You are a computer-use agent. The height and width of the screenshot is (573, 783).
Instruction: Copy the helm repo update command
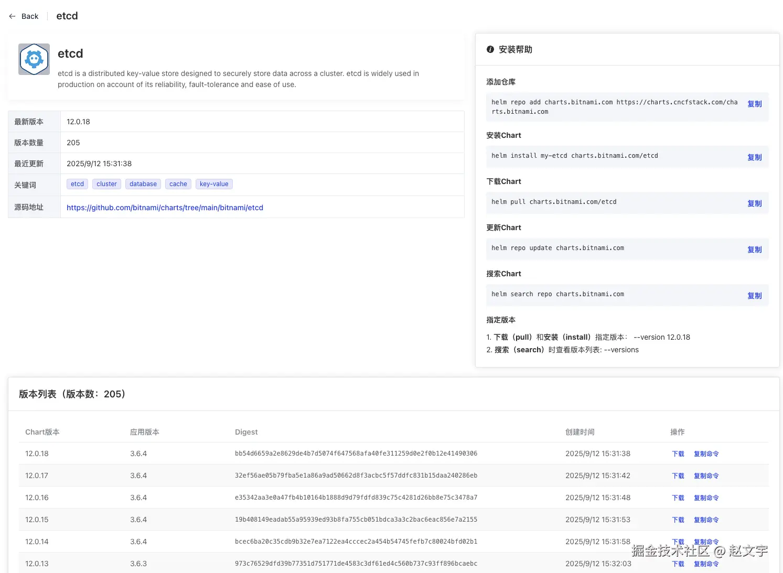[754, 250]
